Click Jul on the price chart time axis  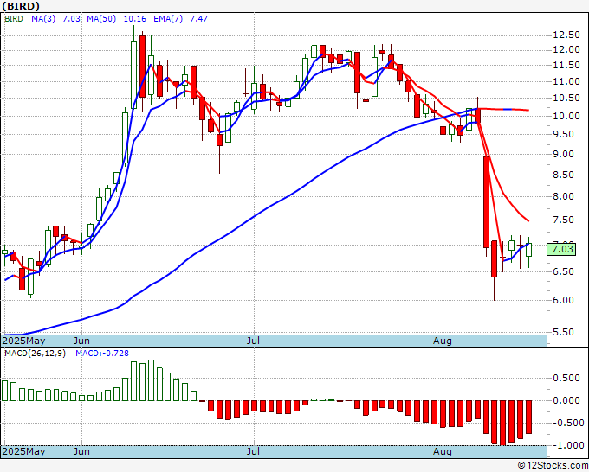click(x=254, y=341)
